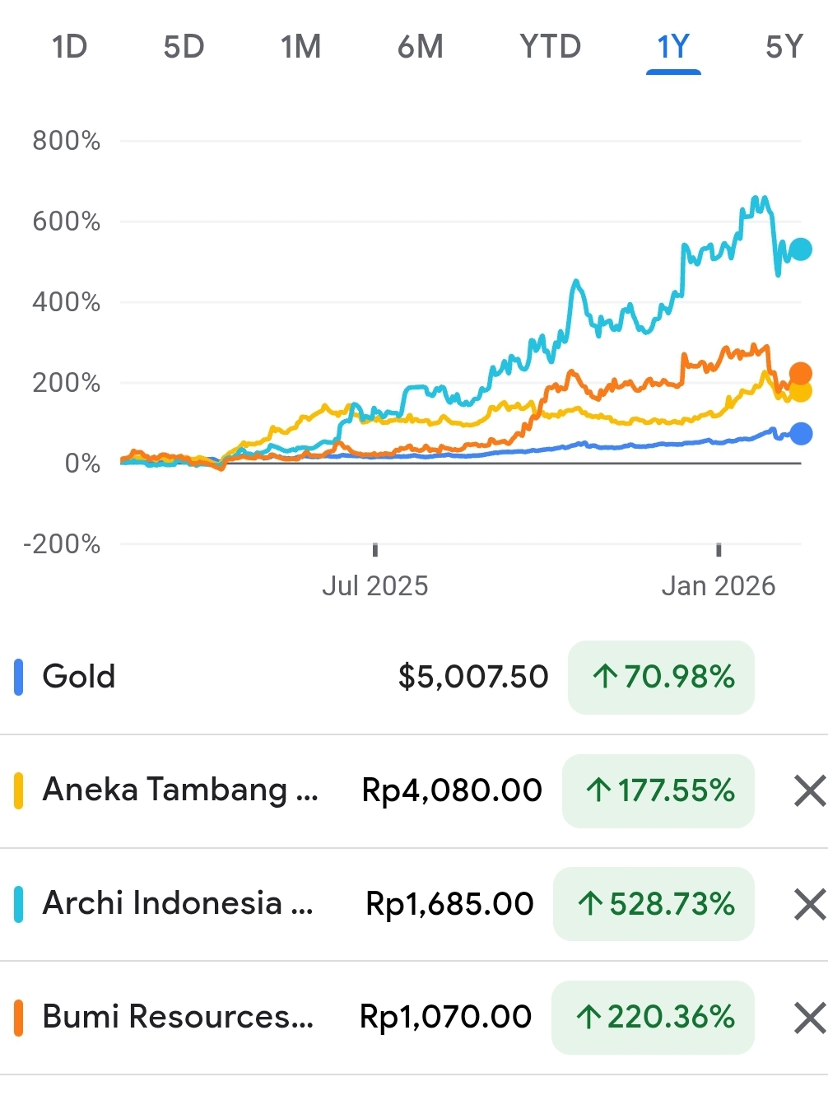This screenshot has width=828, height=1100.
Task: Remove Aneka Tambang from the comparison
Action: pyautogui.click(x=809, y=790)
